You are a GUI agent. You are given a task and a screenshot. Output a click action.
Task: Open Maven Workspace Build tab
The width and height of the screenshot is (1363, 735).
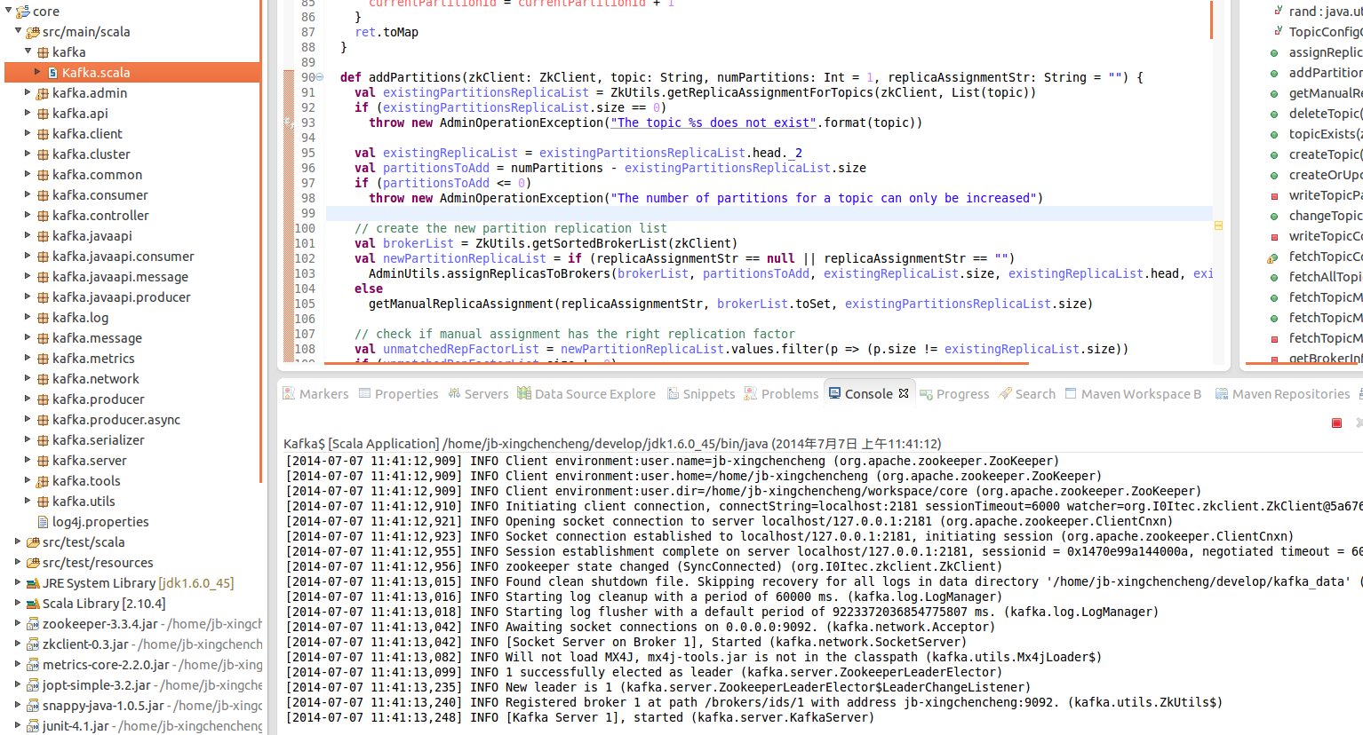tap(1133, 393)
